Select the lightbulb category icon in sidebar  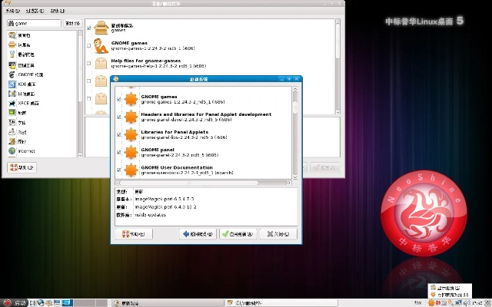click(x=12, y=54)
